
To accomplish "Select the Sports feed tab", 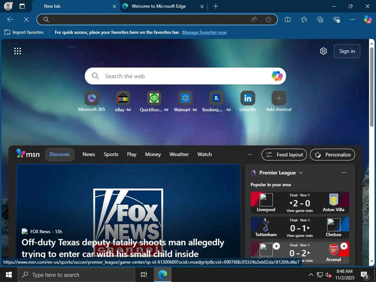I will pyautogui.click(x=111, y=155).
